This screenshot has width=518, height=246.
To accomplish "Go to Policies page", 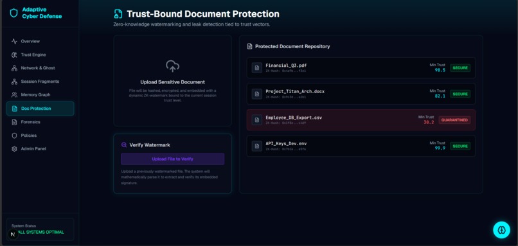I will click(40, 136).
